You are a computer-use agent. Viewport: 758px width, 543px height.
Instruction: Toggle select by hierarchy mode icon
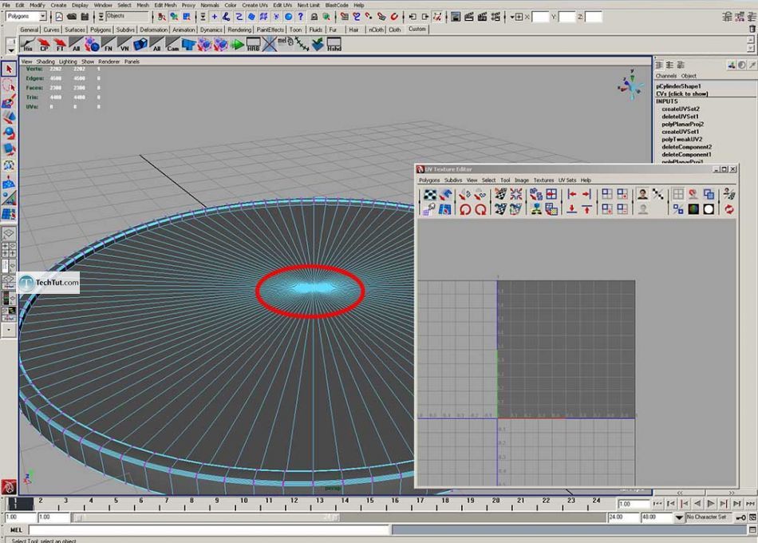(x=161, y=17)
